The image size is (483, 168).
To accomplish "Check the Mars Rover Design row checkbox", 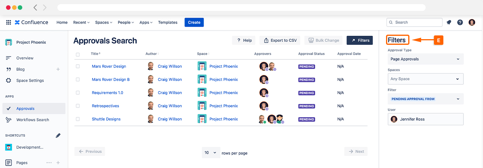I will click(x=78, y=66).
